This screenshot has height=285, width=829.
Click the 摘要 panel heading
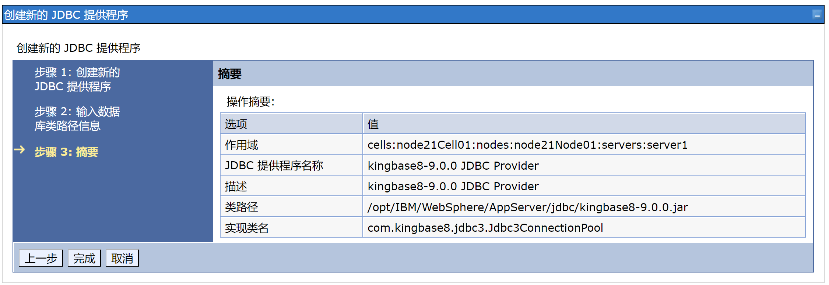pyautogui.click(x=230, y=74)
